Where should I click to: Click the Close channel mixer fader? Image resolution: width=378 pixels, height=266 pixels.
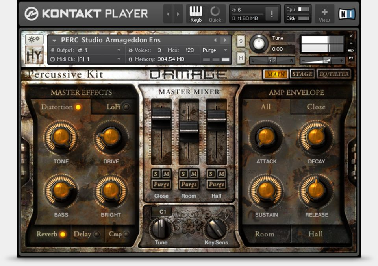click(161, 114)
